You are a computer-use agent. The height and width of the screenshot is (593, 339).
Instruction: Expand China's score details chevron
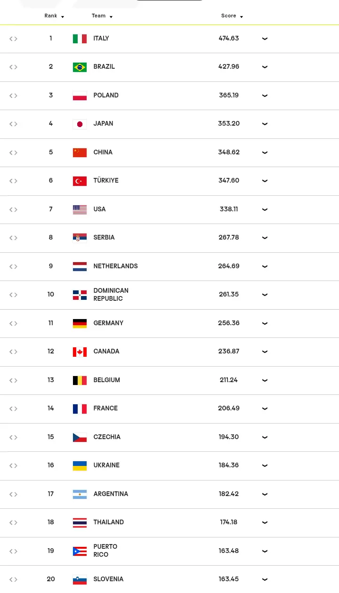click(265, 152)
